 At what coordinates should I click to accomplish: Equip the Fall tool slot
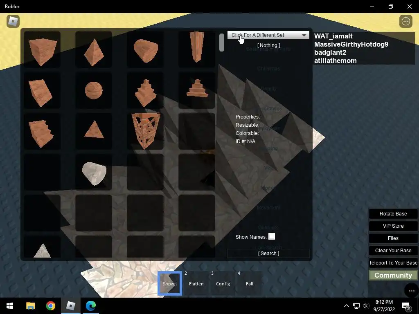point(249,284)
